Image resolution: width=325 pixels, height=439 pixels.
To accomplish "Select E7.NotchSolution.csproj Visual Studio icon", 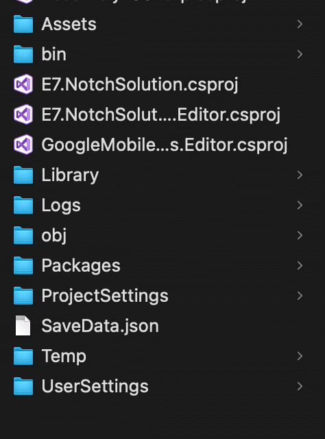I will pos(23,84).
